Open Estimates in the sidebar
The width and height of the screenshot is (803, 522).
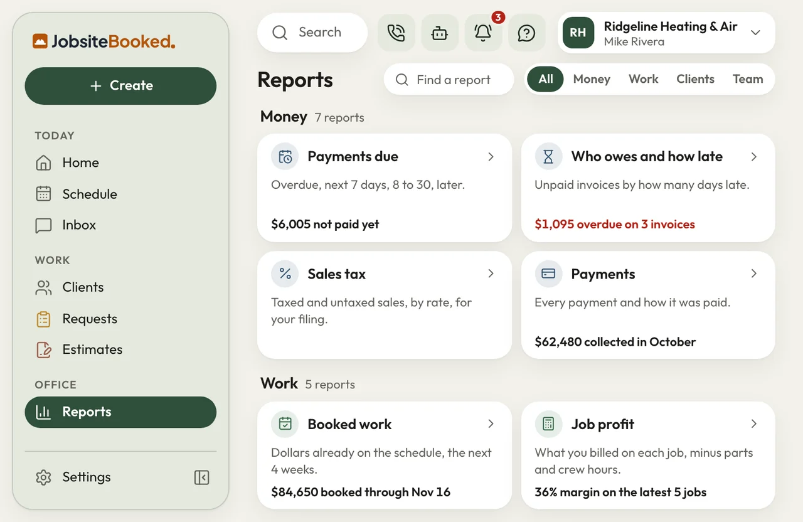pos(120,349)
